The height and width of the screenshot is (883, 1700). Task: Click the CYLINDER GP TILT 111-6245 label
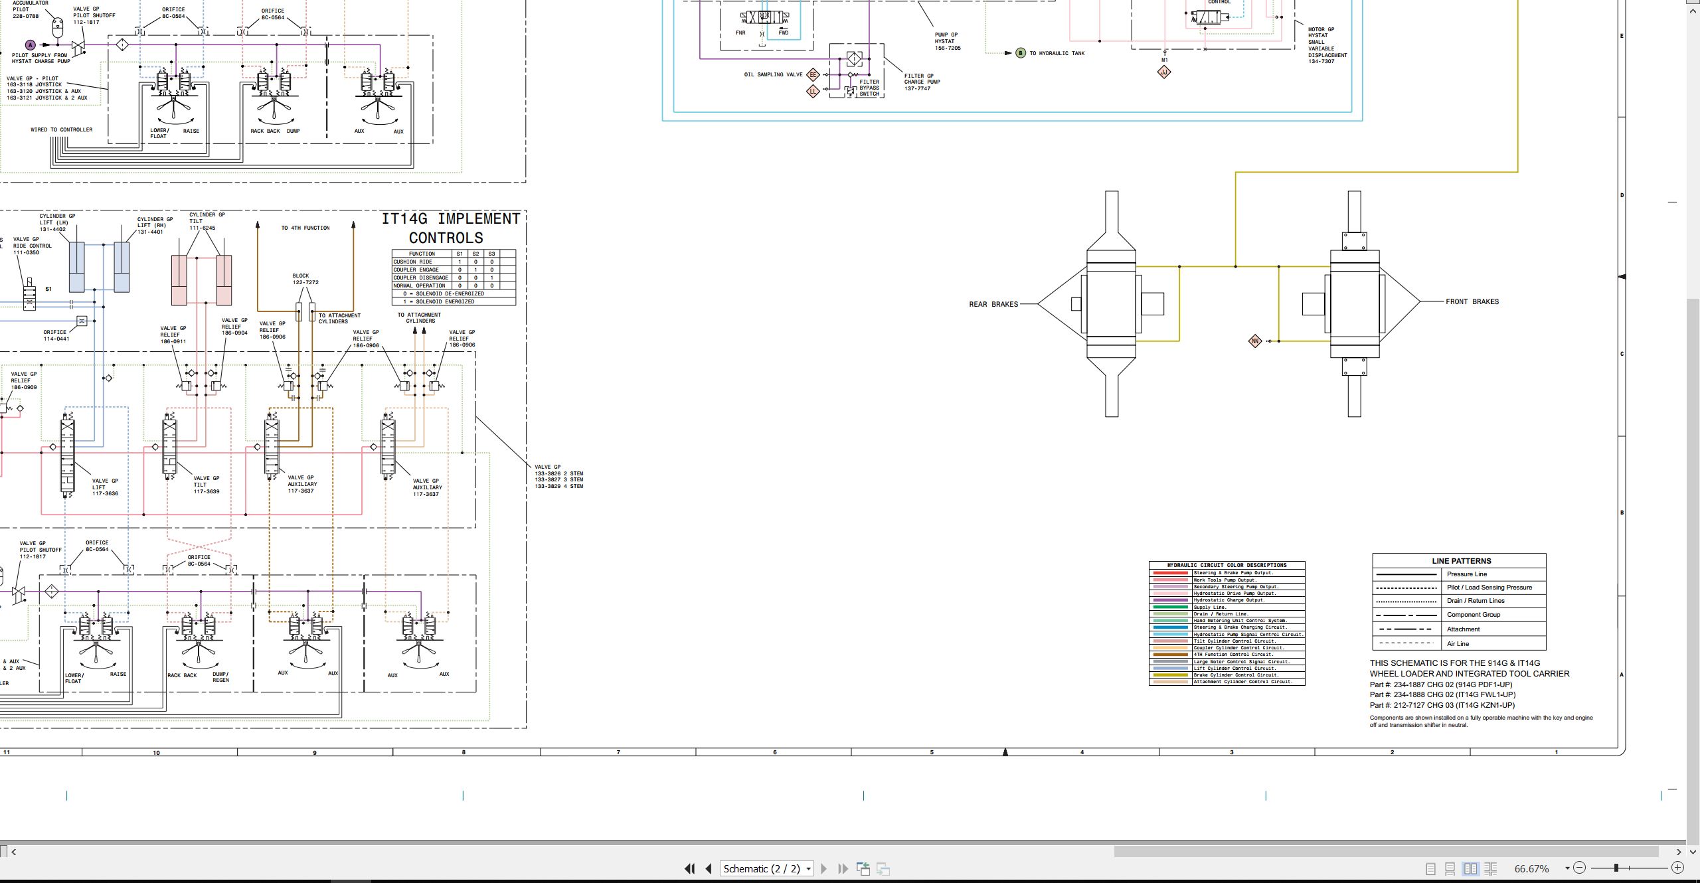207,221
